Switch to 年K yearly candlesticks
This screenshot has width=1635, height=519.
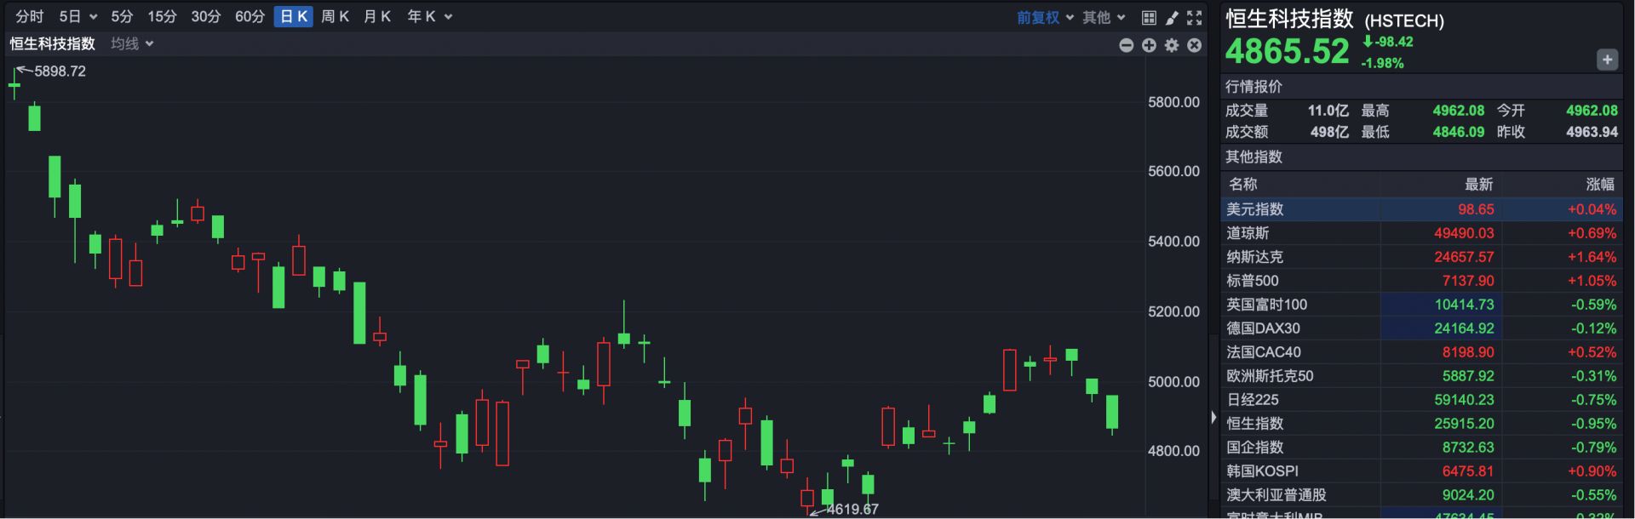(x=421, y=16)
